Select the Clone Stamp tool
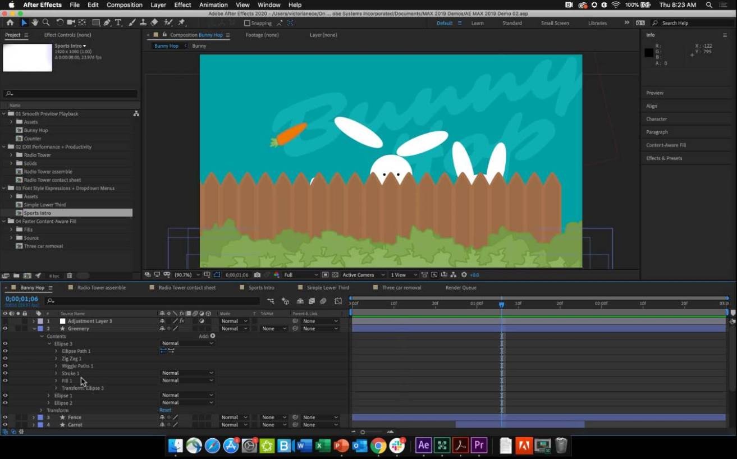This screenshot has width=737, height=459. tap(143, 23)
